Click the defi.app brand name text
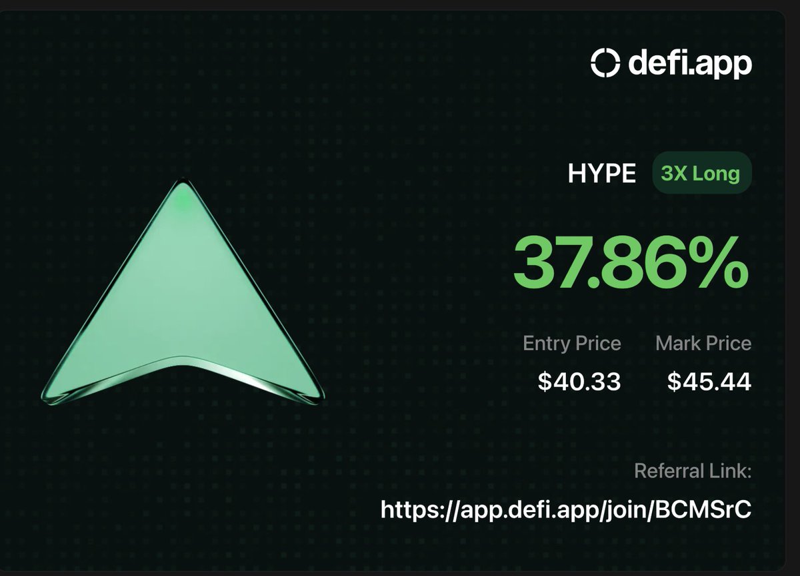 pos(690,63)
